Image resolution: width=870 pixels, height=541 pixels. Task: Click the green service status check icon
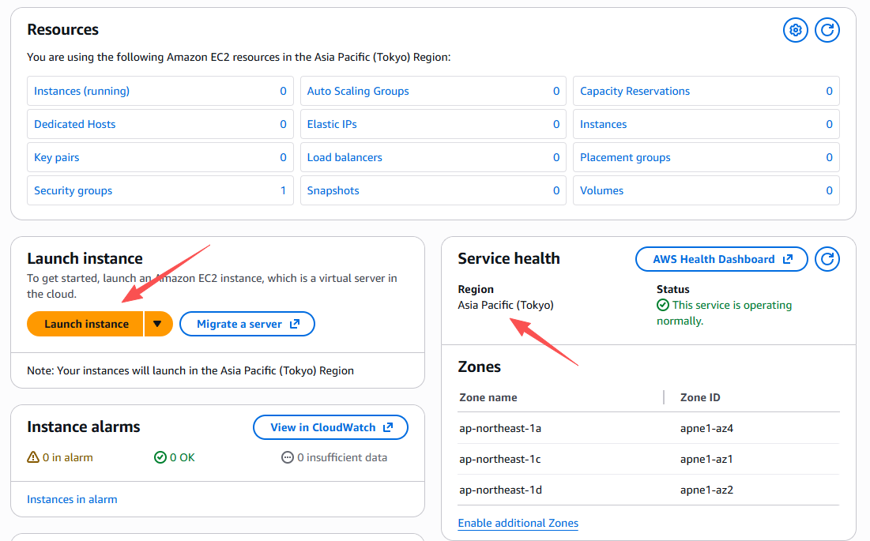(663, 305)
